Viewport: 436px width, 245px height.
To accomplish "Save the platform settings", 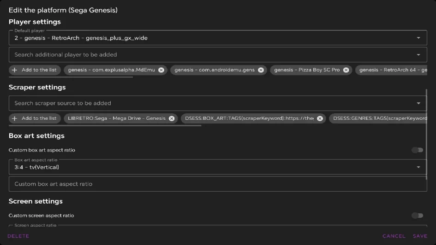I will (420, 236).
